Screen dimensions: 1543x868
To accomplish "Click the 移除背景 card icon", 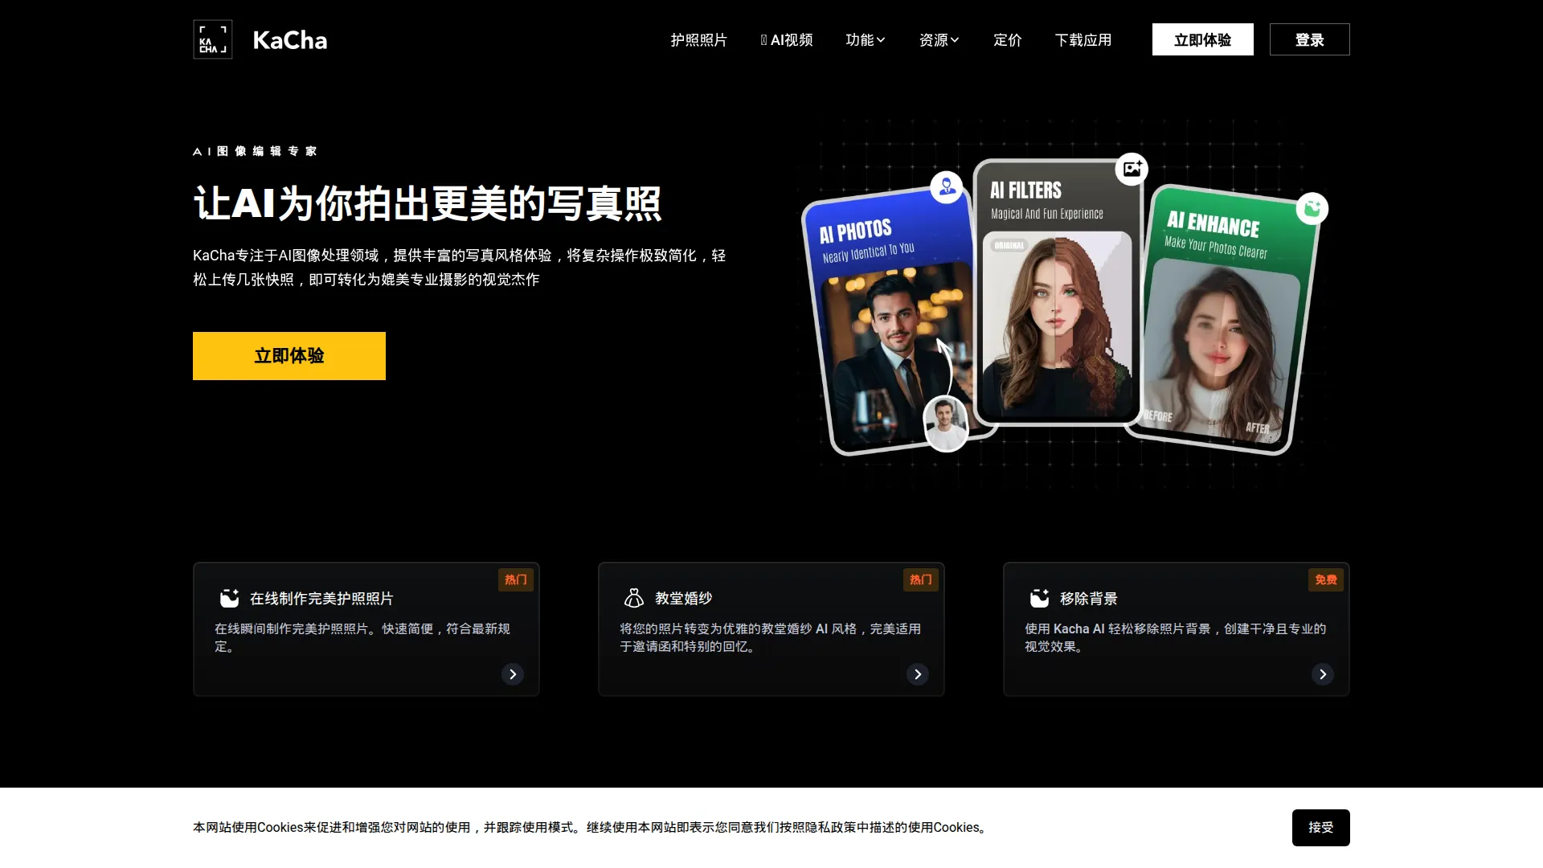I will coord(1039,598).
